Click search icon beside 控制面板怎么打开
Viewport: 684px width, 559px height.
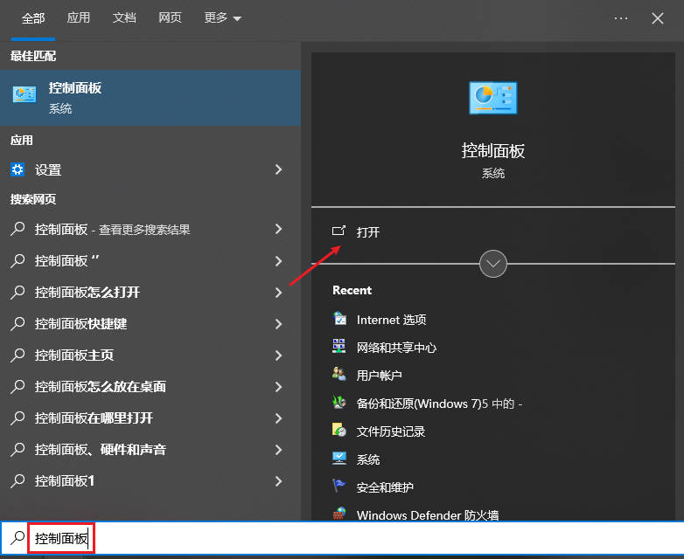pos(17,292)
